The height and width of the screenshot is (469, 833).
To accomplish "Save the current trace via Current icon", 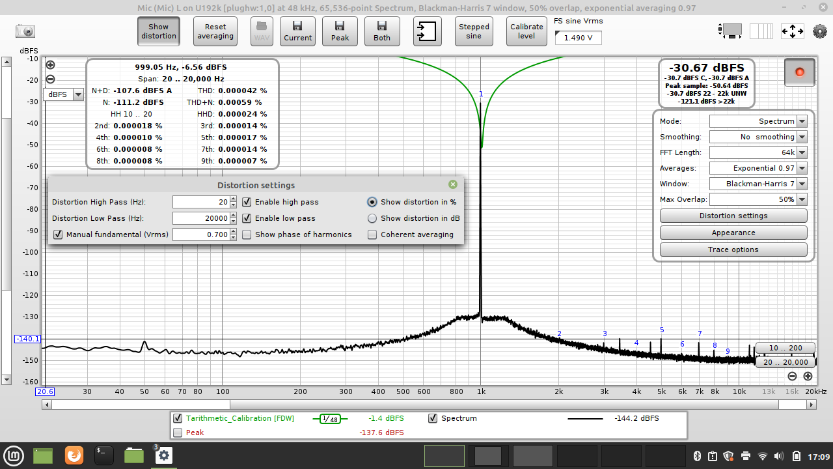I will [x=297, y=31].
